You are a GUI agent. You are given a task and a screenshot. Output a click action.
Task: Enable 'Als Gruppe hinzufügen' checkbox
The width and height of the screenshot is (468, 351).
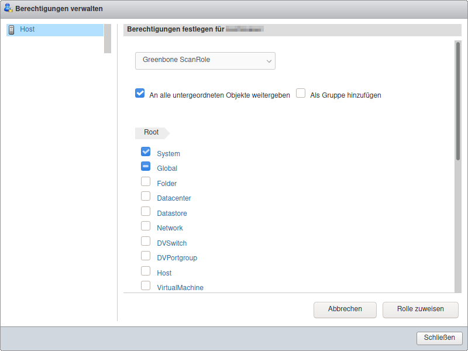pos(301,93)
